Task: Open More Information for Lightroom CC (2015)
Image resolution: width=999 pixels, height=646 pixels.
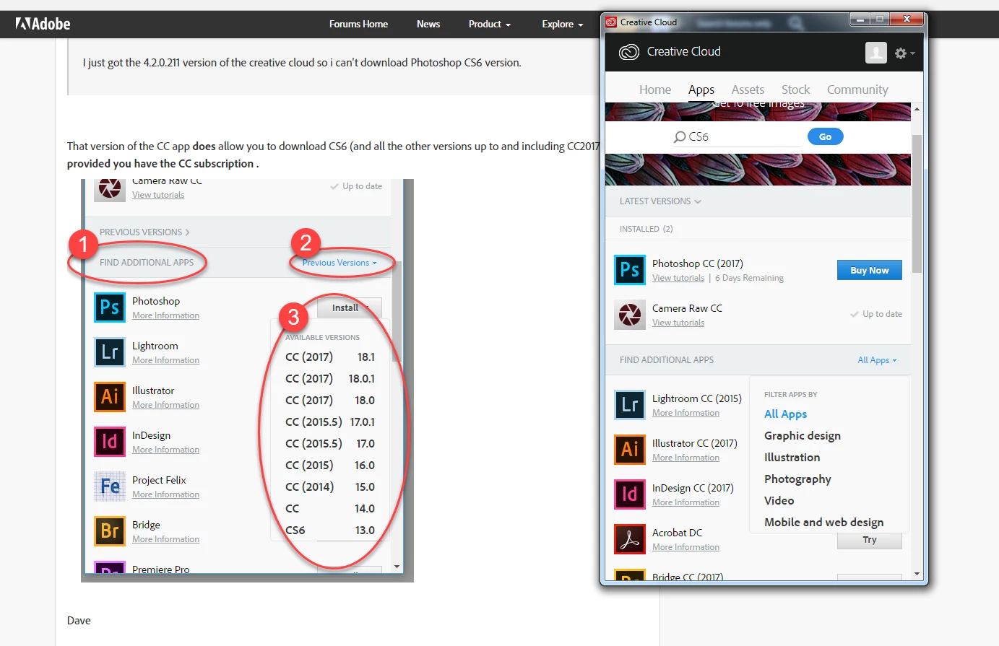Action: pyautogui.click(x=686, y=413)
